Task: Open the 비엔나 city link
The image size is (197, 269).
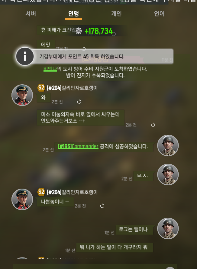Action: pyautogui.click(x=50, y=69)
